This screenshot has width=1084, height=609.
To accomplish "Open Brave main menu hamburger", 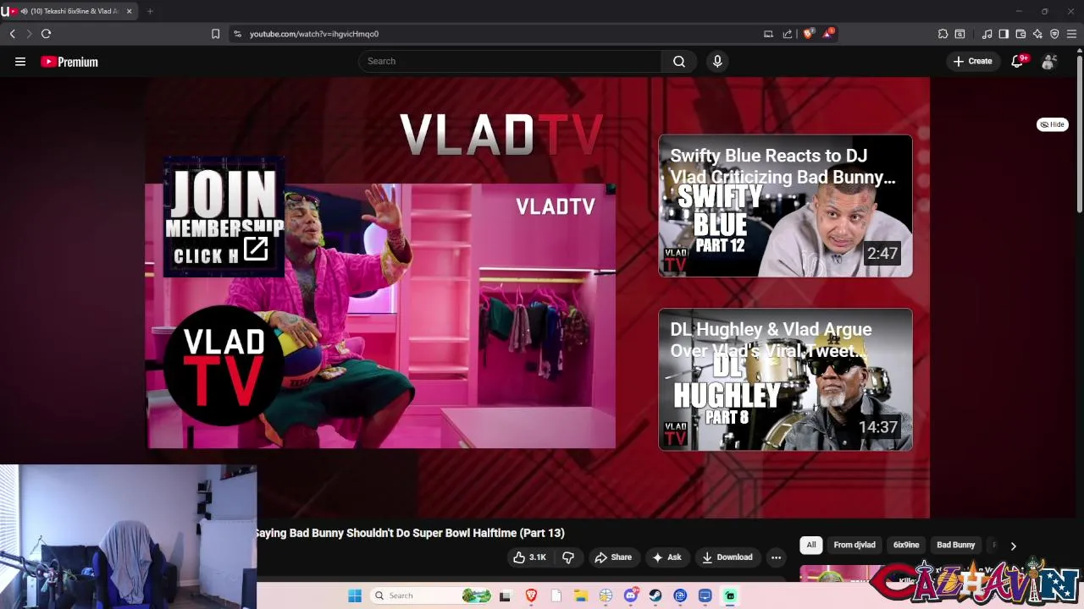I will coord(1071,34).
